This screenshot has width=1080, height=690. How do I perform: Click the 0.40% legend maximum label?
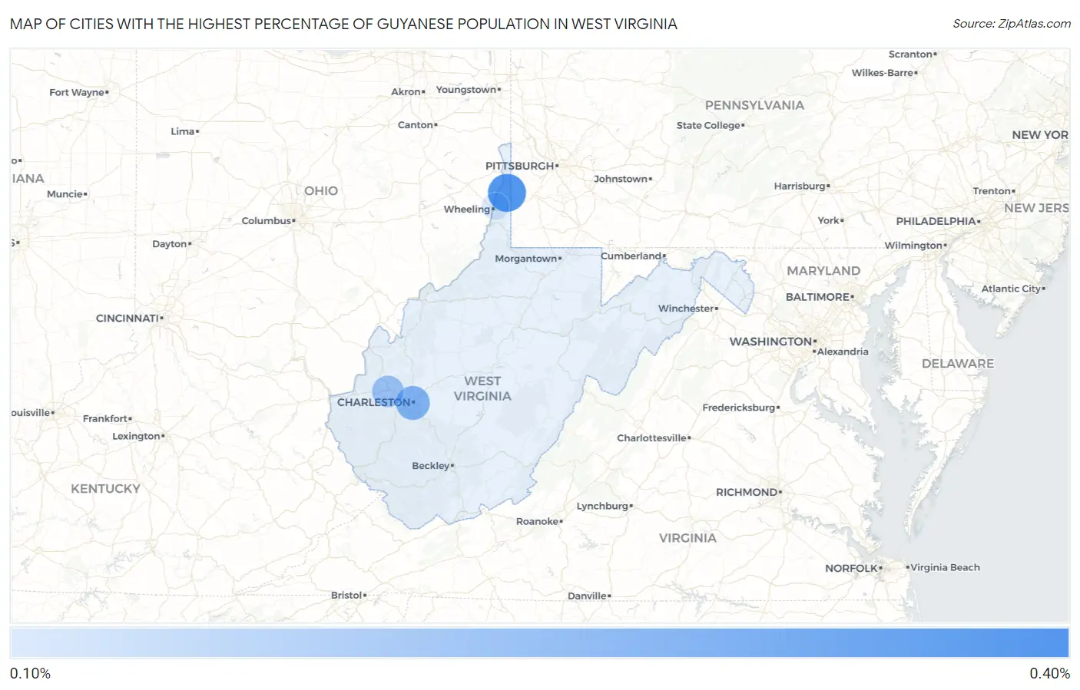pyautogui.click(x=1049, y=673)
